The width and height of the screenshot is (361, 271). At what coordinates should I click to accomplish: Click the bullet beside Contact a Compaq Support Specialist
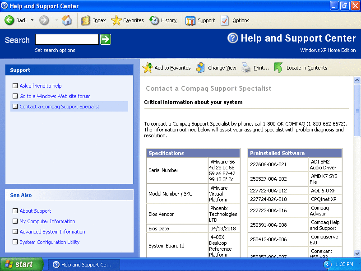coord(15,107)
